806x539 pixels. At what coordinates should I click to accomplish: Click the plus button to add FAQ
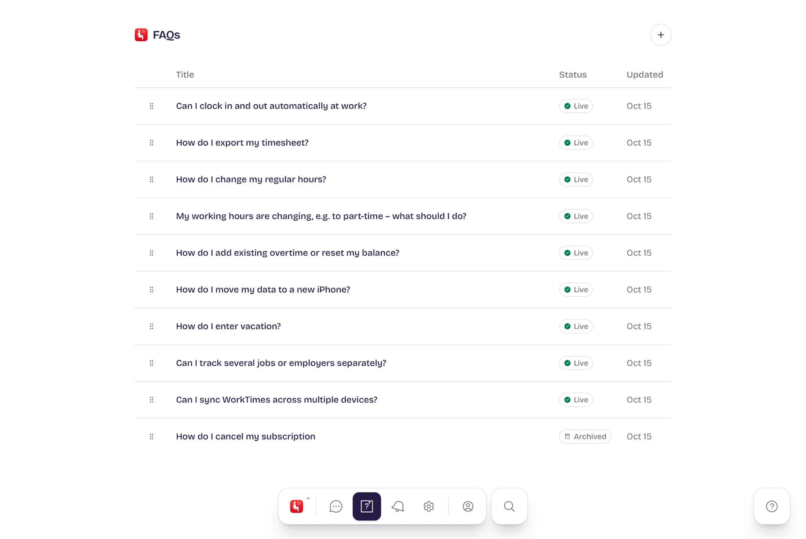click(x=661, y=35)
